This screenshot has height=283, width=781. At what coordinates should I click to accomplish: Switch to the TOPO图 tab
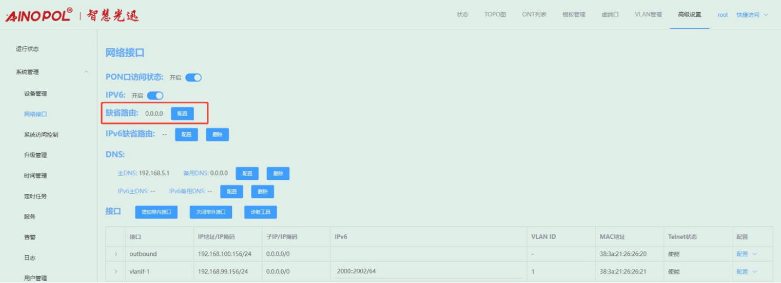point(495,15)
